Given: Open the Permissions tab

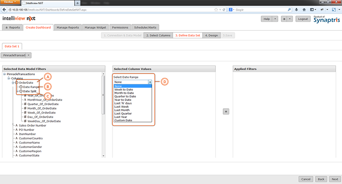Looking at the screenshot, I should coord(120,27).
